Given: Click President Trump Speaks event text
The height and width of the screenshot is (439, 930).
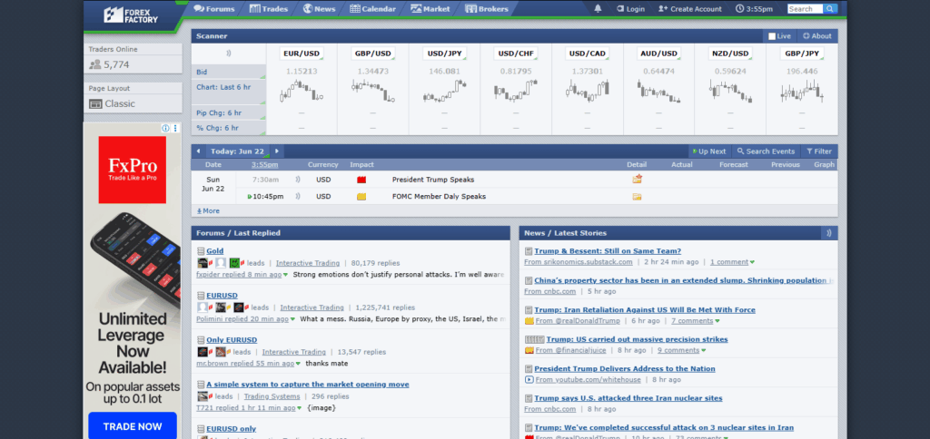Looking at the screenshot, I should pyautogui.click(x=433, y=180).
